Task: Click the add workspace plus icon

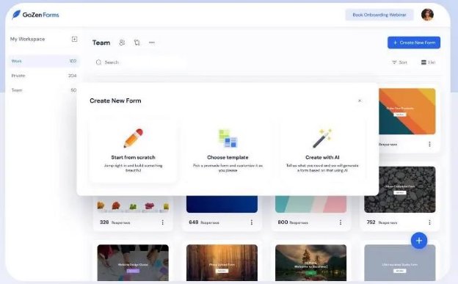Action: point(74,39)
